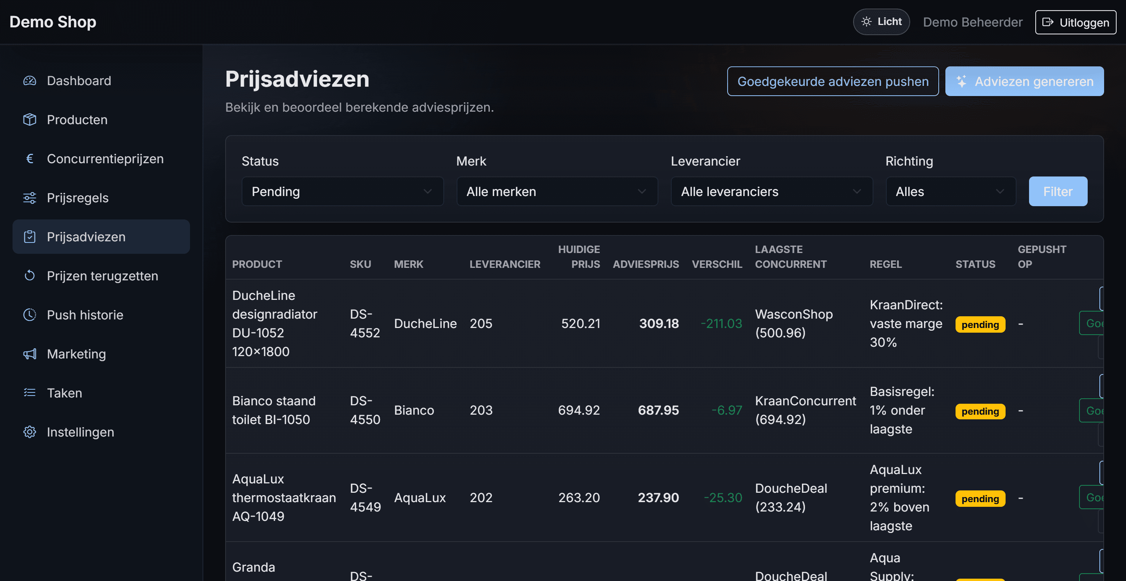The height and width of the screenshot is (581, 1126).
Task: Click the STATUS column header
Action: point(975,264)
